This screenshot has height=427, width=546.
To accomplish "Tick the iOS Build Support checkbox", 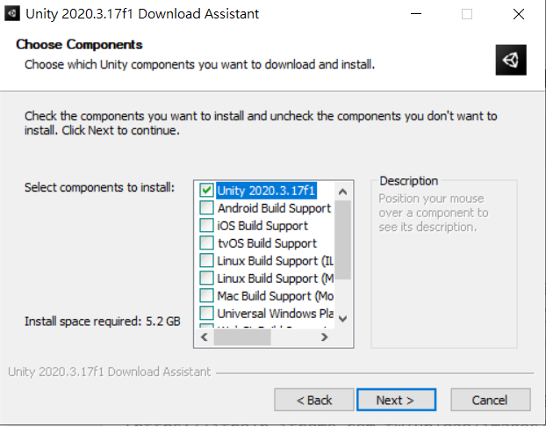I will [x=206, y=225].
